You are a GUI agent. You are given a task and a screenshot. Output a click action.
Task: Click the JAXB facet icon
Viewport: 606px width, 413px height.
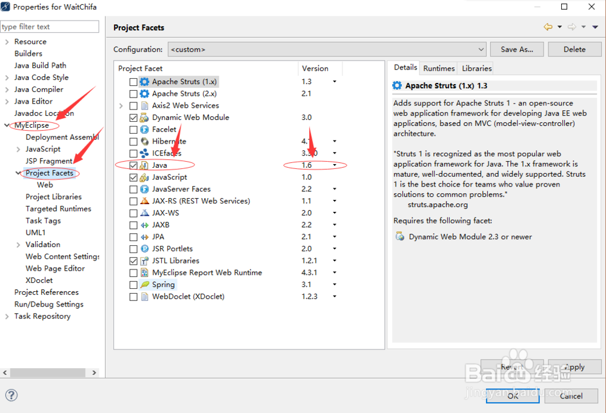point(144,225)
